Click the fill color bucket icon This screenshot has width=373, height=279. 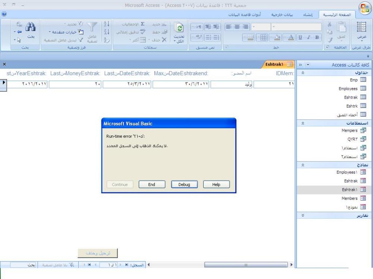pyautogui.click(x=277, y=37)
